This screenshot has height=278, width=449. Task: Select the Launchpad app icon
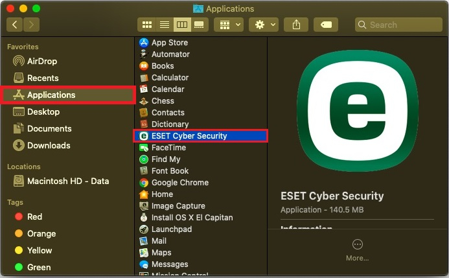pos(144,229)
